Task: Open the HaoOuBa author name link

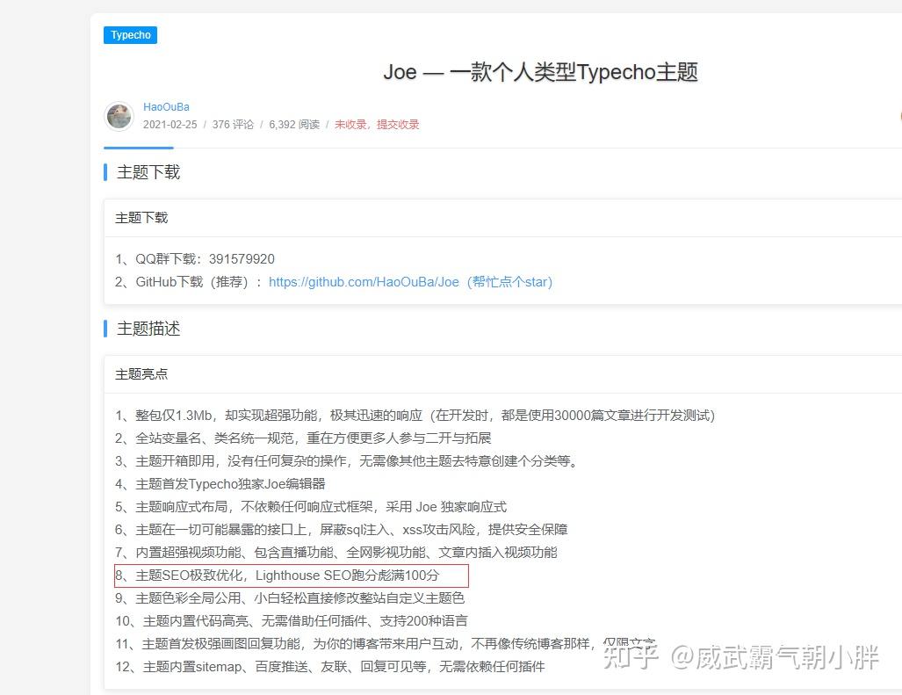Action: (166, 107)
